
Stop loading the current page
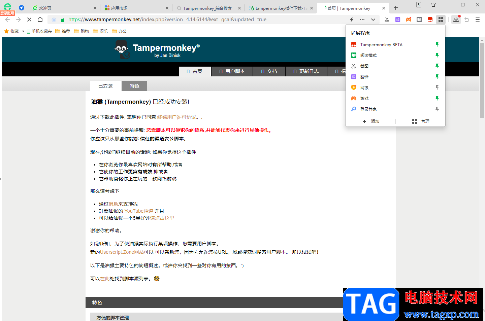point(29,20)
